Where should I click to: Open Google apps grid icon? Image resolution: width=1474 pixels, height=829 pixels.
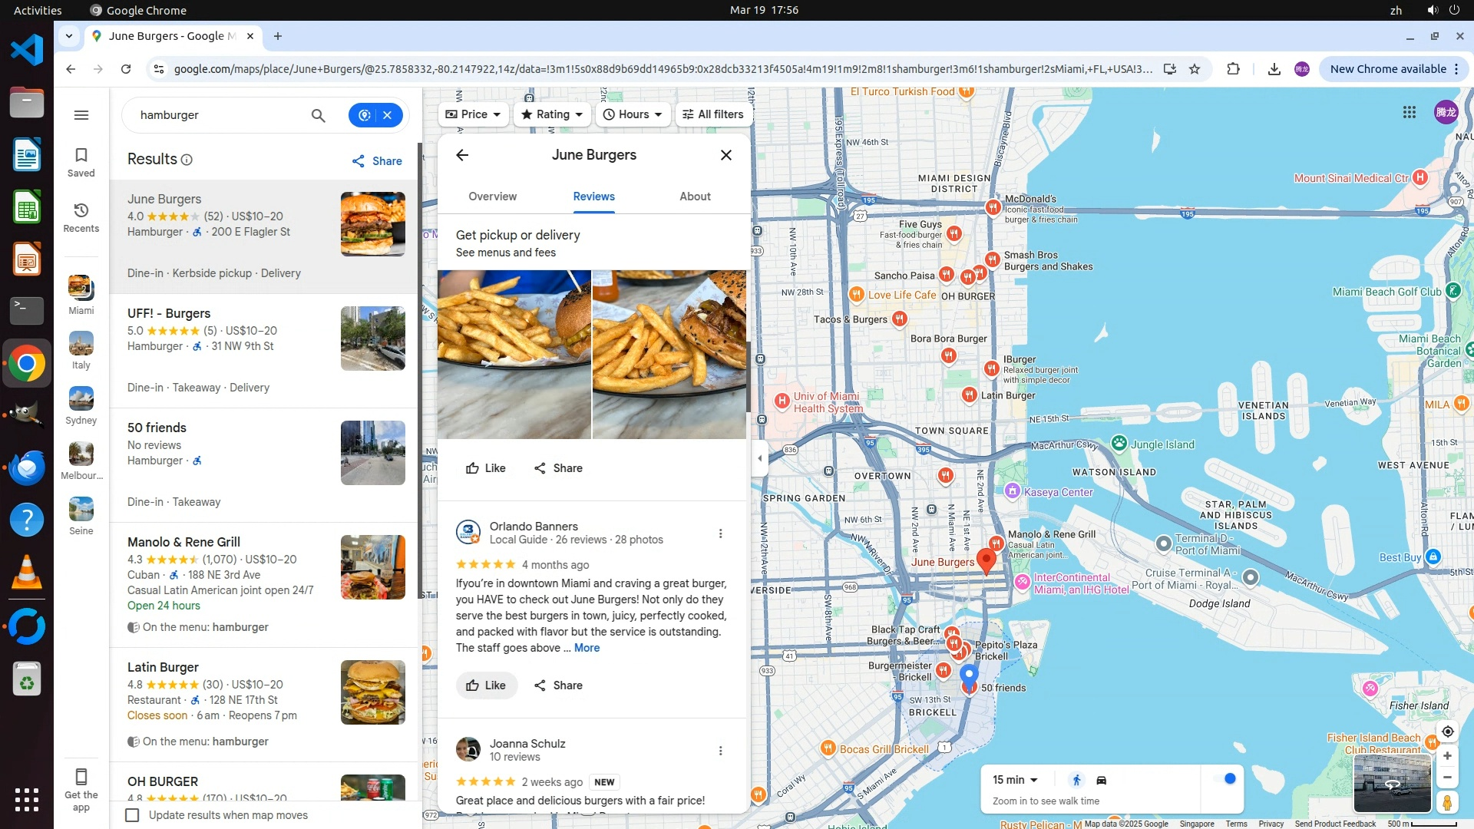(x=1409, y=113)
